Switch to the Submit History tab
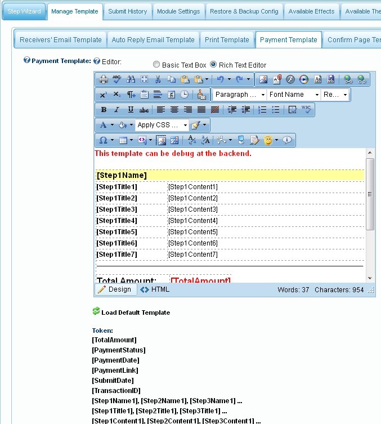The width and height of the screenshot is (381, 424). 128,11
